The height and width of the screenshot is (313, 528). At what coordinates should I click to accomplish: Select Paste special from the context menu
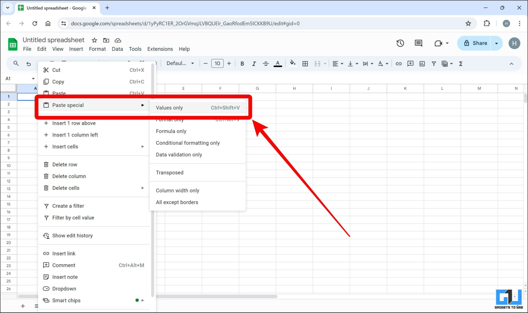68,105
